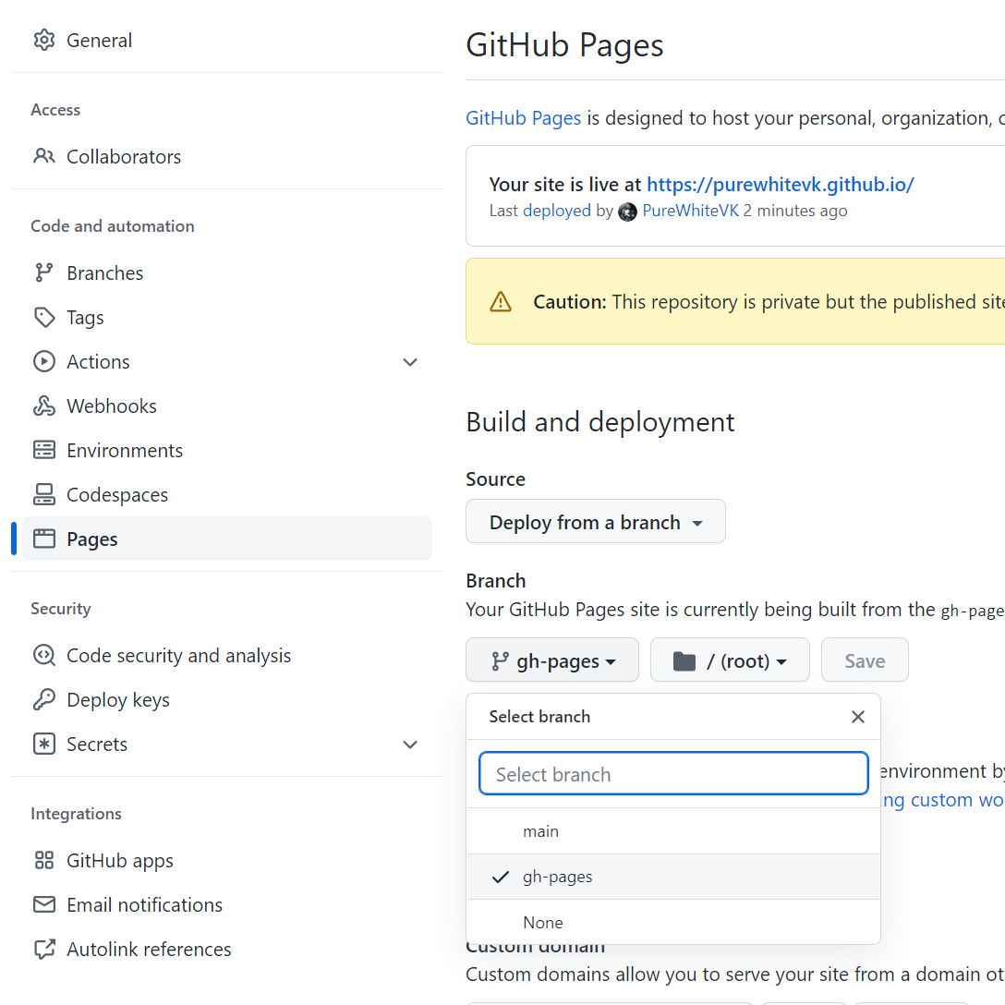Select the main branch option
Image resolution: width=1005 pixels, height=1005 pixels.
[541, 831]
